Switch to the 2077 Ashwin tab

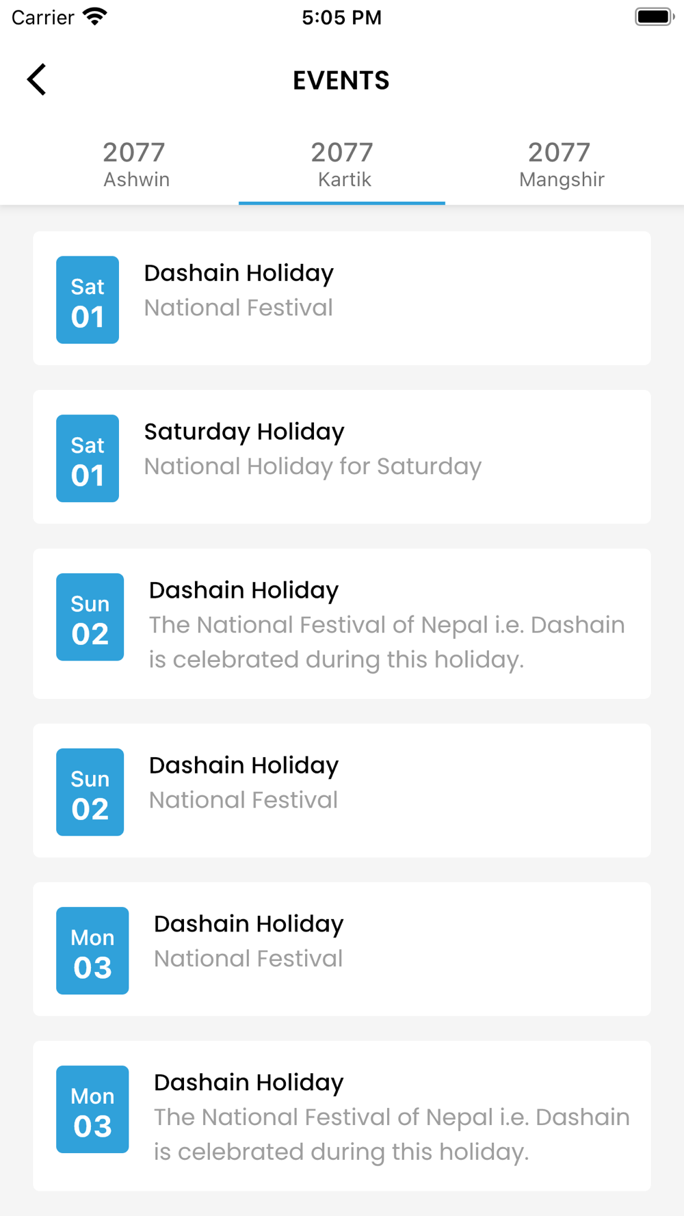[136, 165]
